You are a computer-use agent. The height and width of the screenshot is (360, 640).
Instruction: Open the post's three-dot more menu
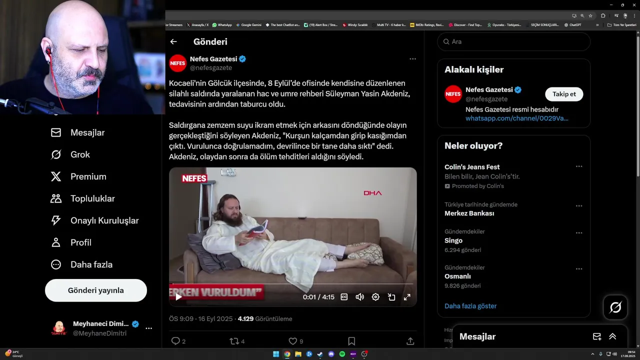point(412,58)
